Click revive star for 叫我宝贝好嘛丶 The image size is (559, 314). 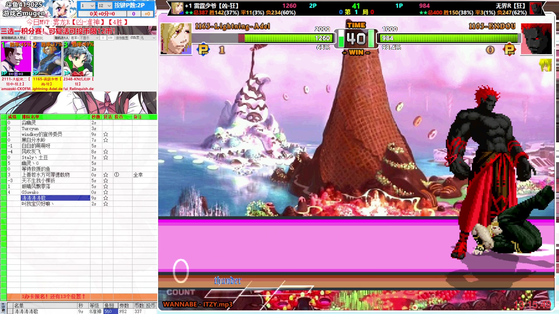click(106, 204)
